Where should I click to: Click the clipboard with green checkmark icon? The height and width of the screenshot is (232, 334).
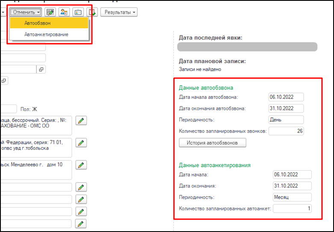coord(92,12)
